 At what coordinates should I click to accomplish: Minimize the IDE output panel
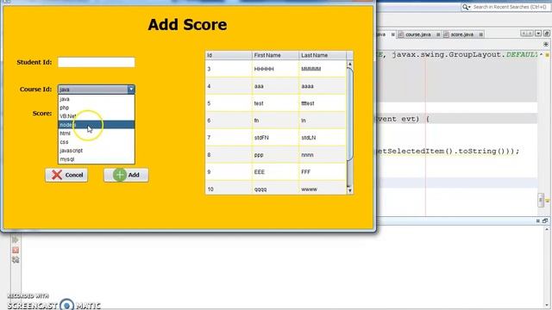[x=538, y=220]
